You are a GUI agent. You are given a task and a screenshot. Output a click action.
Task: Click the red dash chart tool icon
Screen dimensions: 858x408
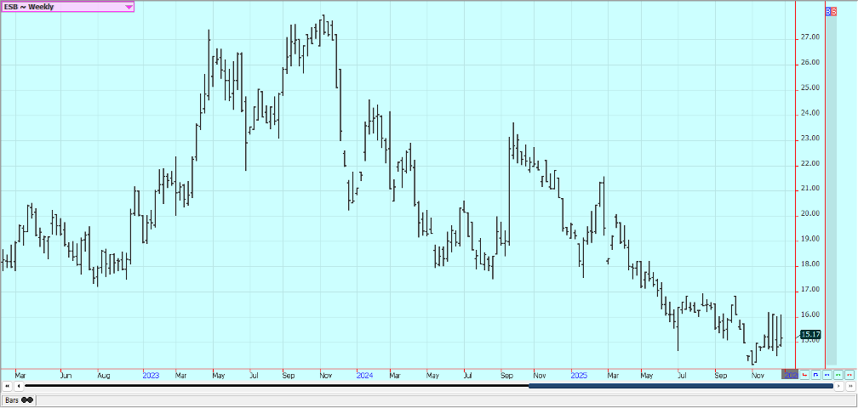click(849, 374)
